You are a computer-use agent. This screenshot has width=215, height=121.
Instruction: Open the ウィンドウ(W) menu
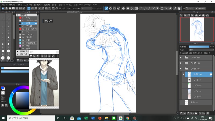tap(78, 5)
